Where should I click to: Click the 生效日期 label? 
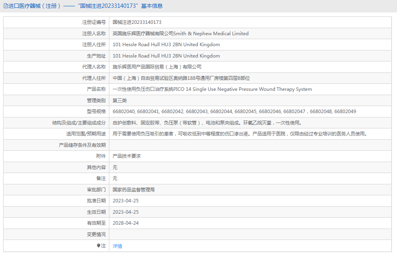96,212
